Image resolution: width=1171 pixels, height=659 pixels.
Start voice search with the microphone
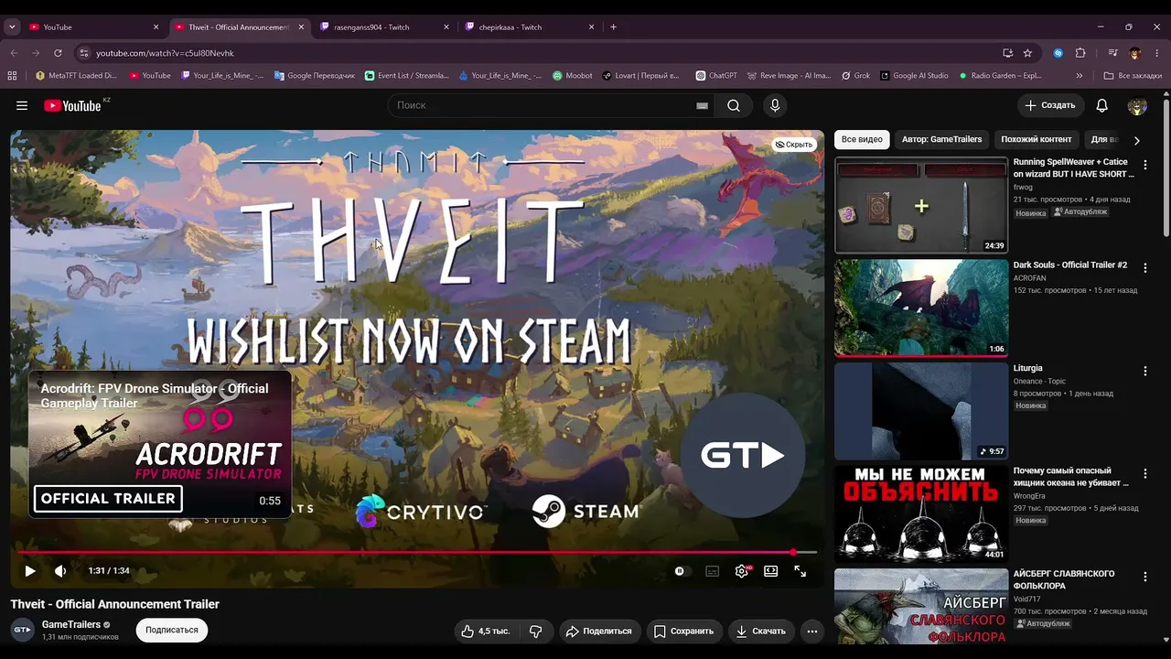pyautogui.click(x=775, y=105)
